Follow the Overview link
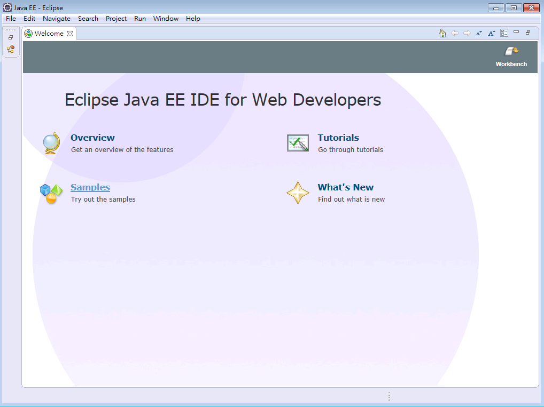Viewport: 544px width, 407px height. pyautogui.click(x=92, y=138)
